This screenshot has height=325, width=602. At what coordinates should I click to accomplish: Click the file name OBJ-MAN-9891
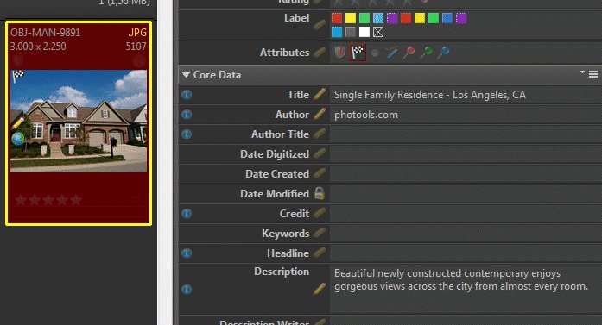click(x=45, y=33)
